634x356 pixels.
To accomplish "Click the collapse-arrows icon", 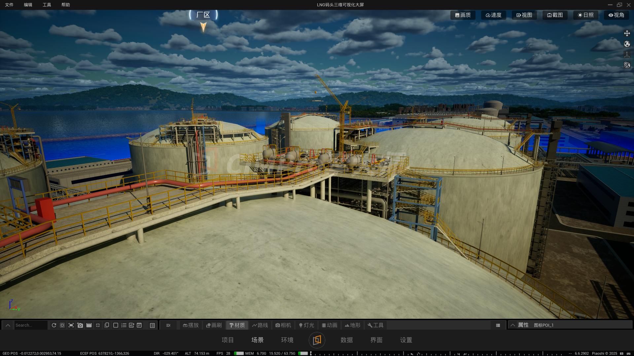I will coord(98,325).
